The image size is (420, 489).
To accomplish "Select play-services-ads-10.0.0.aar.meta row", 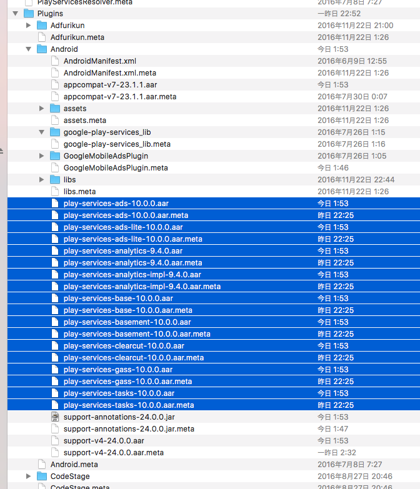I will coord(214,215).
